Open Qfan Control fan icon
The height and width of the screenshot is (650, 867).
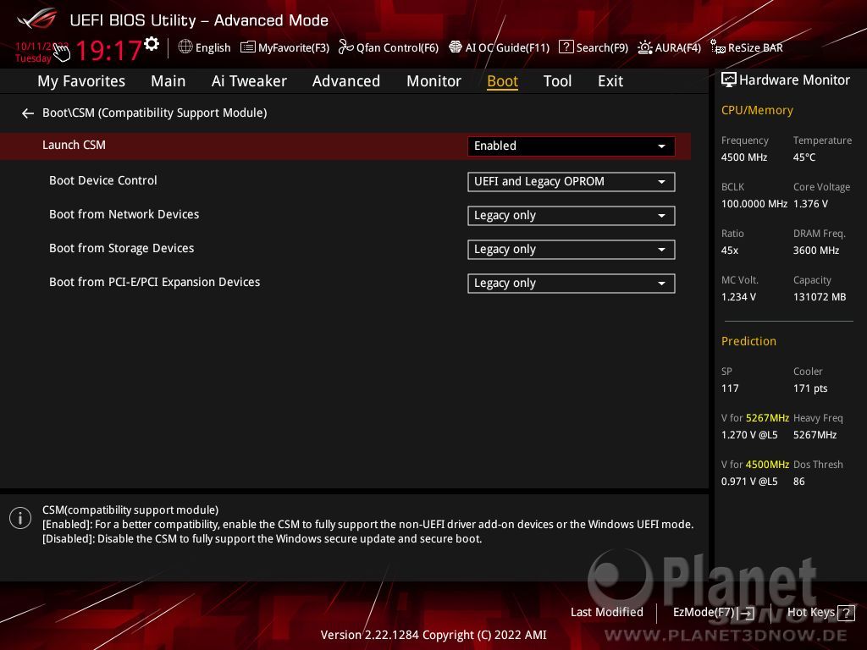[345, 47]
